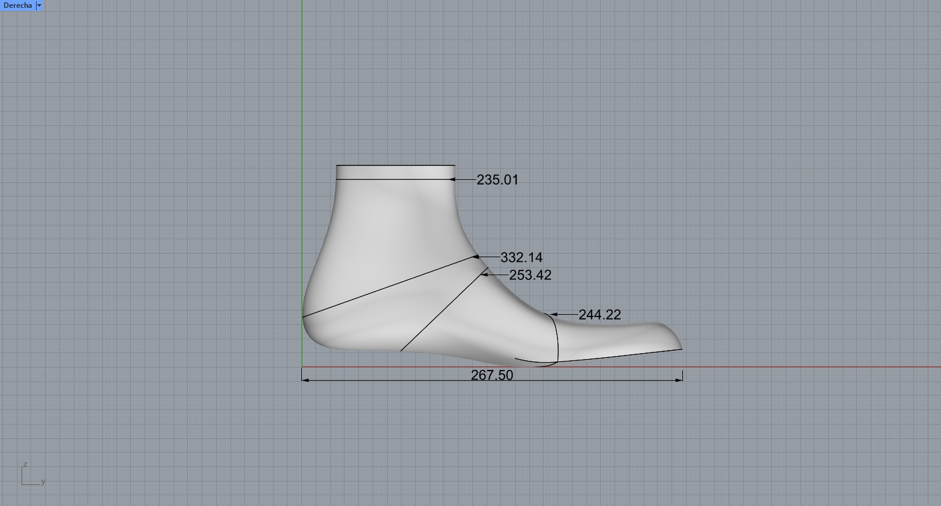Select the 244.22 girth dimension text
Screen dimensions: 941x506
[600, 315]
